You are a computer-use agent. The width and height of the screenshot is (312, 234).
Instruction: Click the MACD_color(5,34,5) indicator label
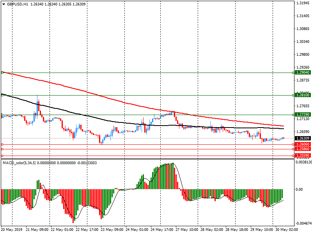click(19, 163)
